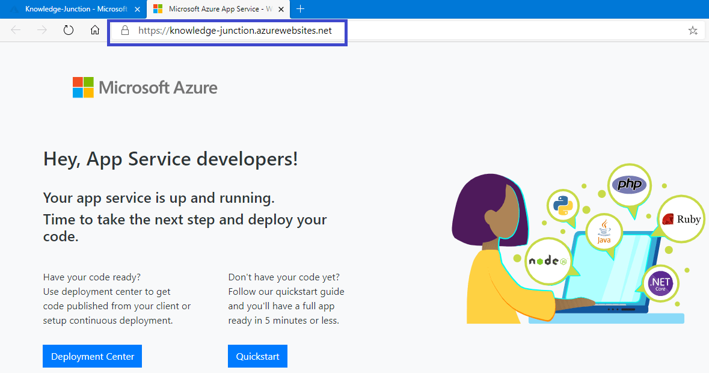Close the Knowledge-Junction tab
The width and height of the screenshot is (709, 373).
point(138,9)
